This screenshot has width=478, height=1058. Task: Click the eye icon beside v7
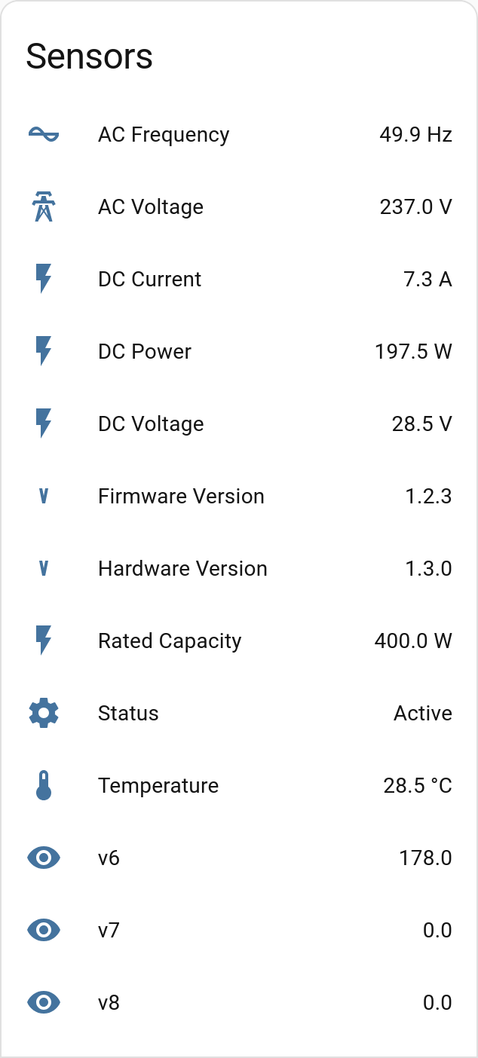pyautogui.click(x=44, y=931)
